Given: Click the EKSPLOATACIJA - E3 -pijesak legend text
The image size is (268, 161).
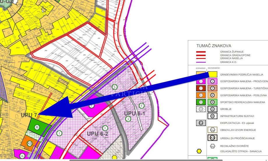Looking at the screenshot, I should tap(237, 123).
